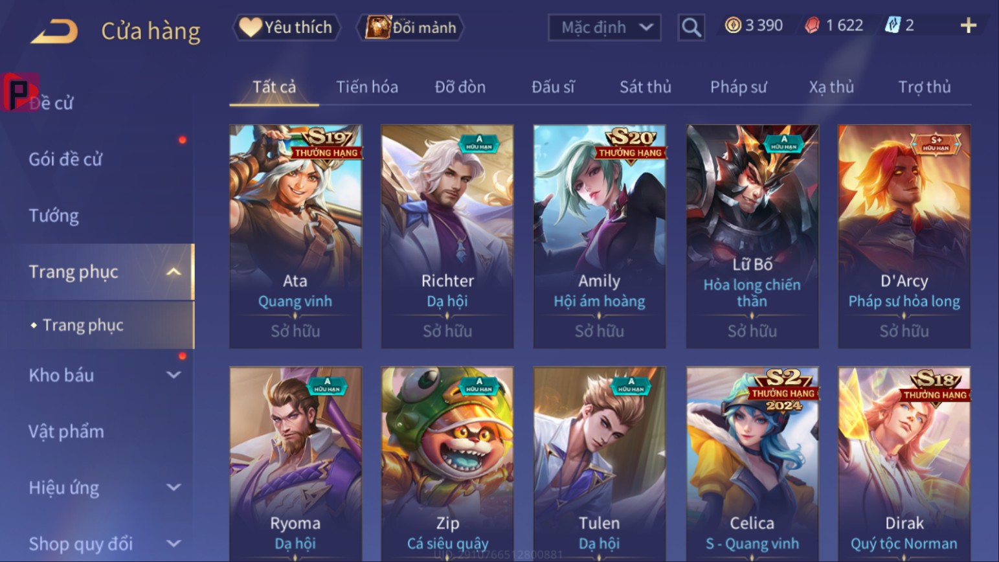Expand the Kho báu sidebar section
Viewport: 999px width, 562px height.
click(174, 375)
